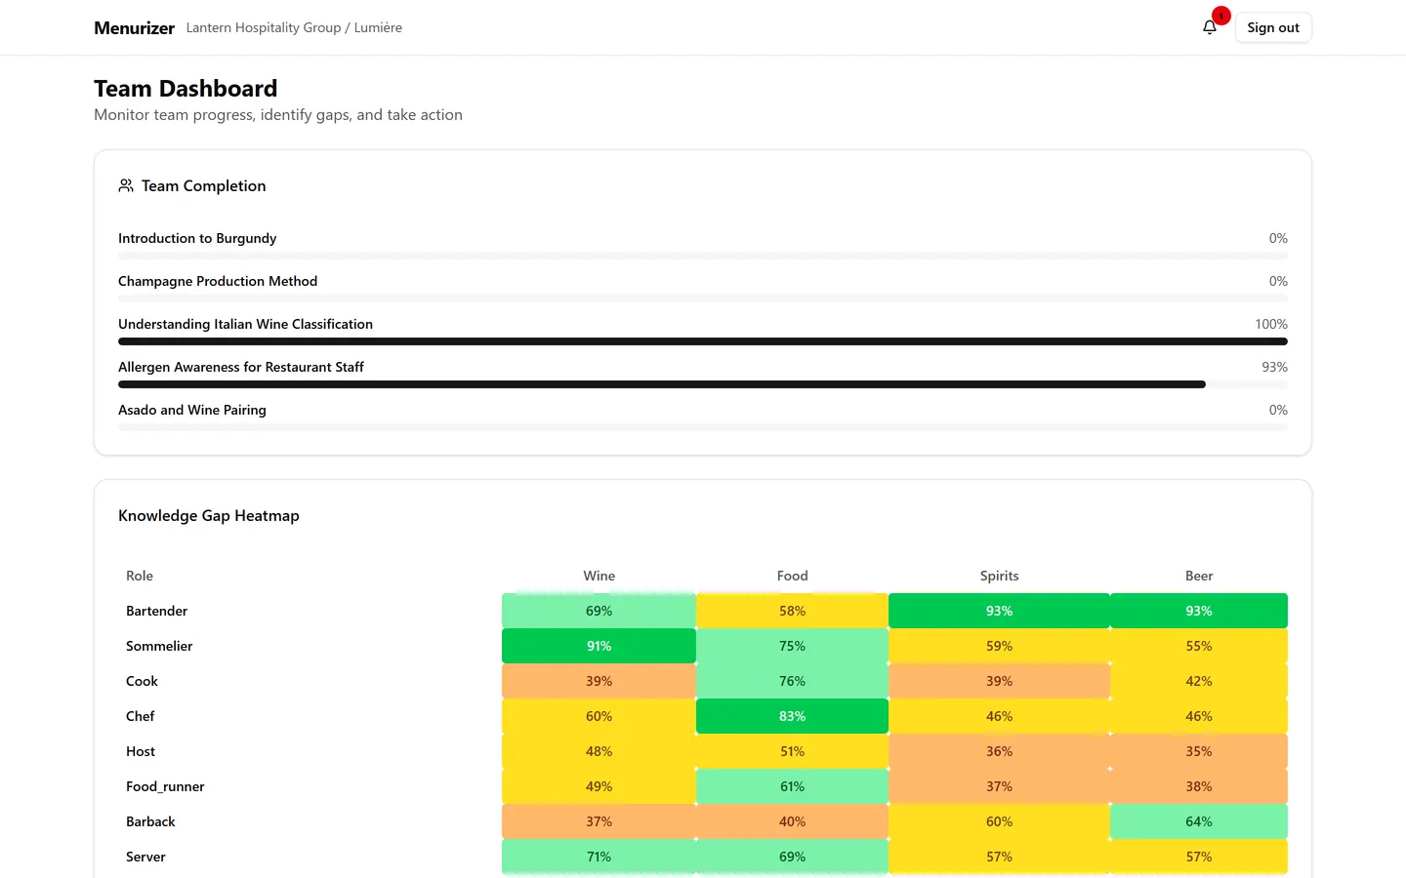
Task: Select the Bartender role row label
Action: (156, 611)
